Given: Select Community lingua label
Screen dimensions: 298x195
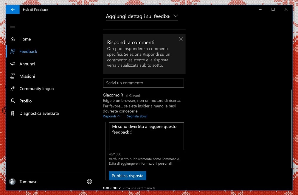Looking at the screenshot, I should pos(36,89).
